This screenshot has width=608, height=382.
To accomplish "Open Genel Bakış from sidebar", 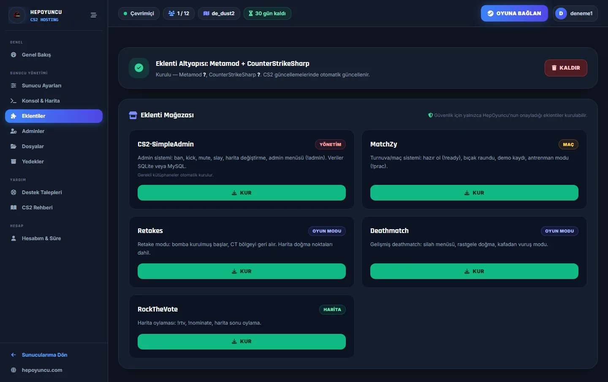I will coord(54,55).
